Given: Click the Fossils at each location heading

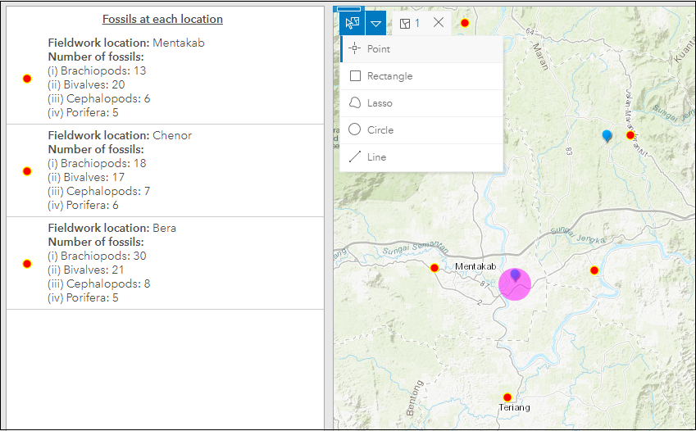Looking at the screenshot, I should click(x=162, y=19).
